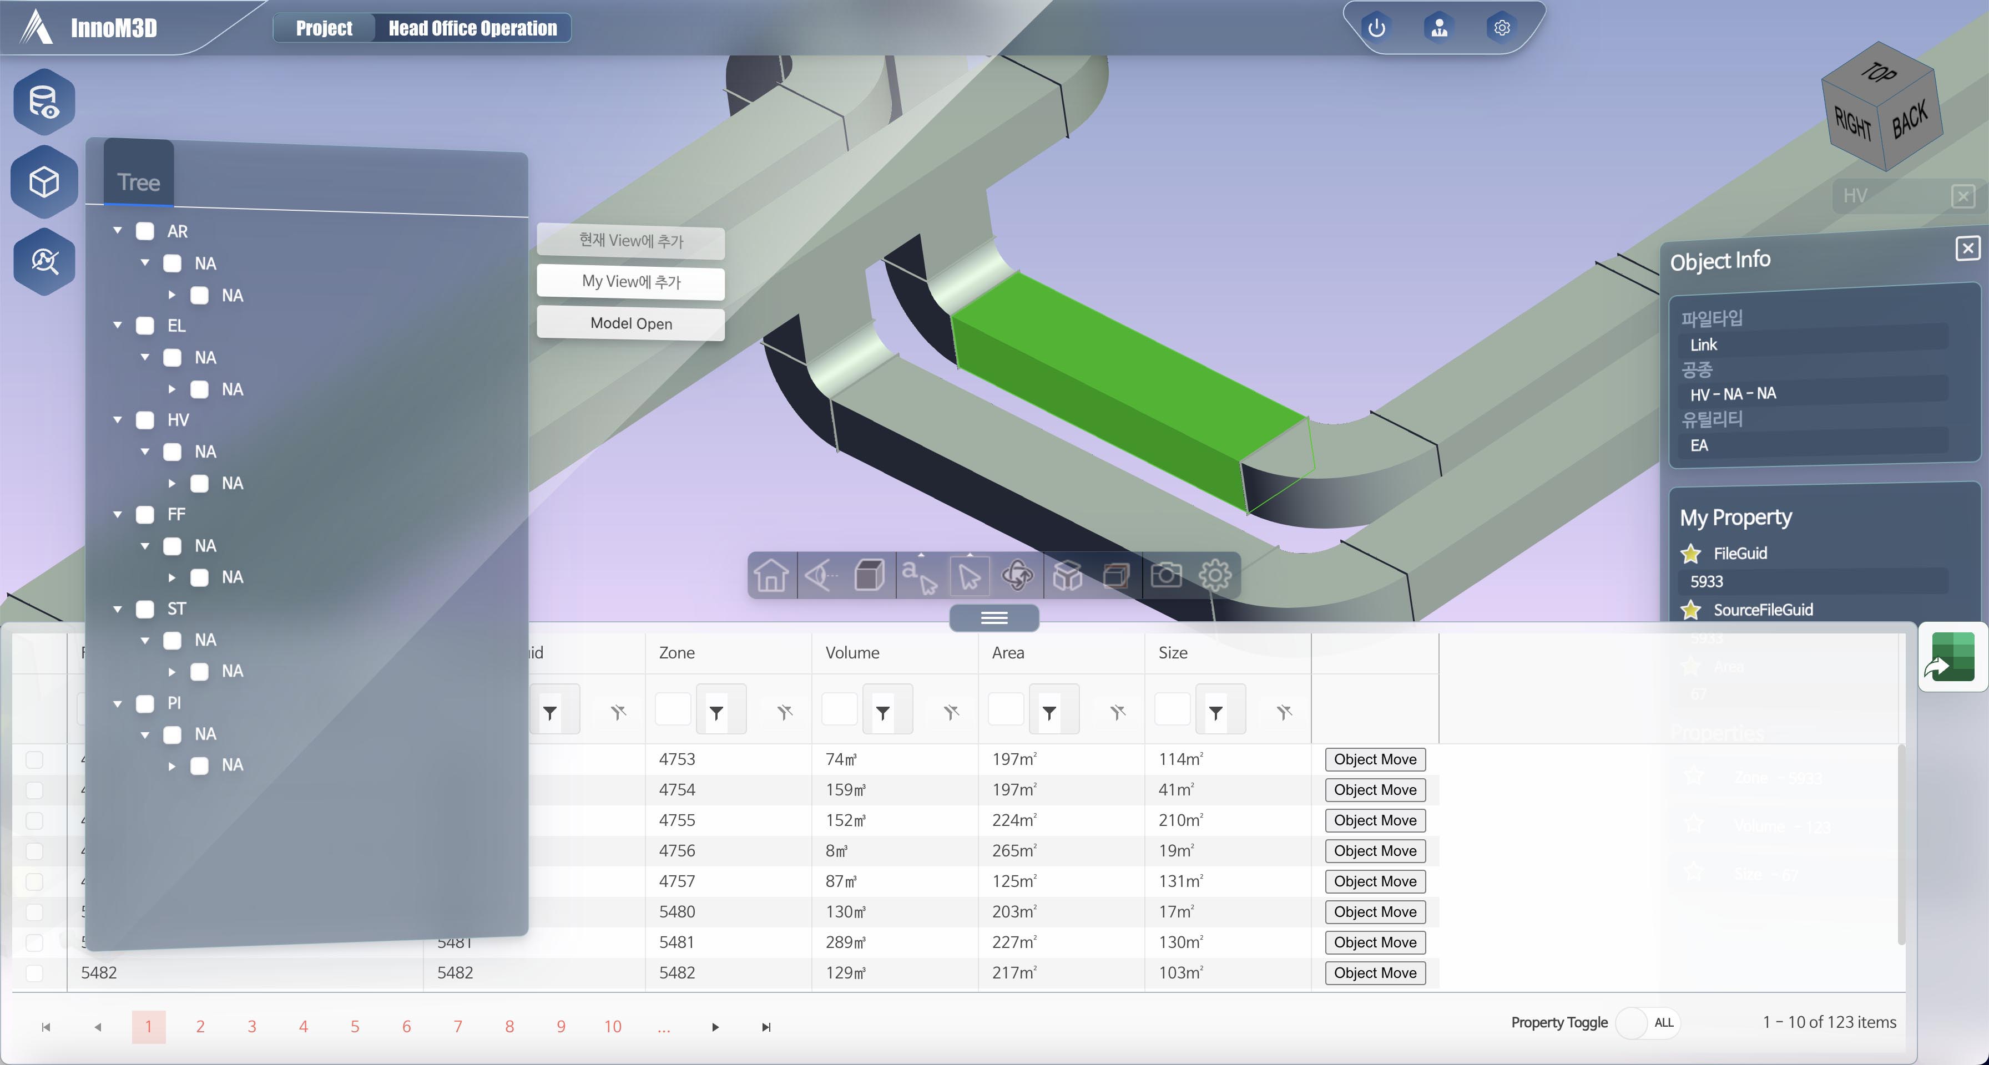Collapse the ST tree node
Image resolution: width=1989 pixels, height=1065 pixels.
[x=117, y=609]
